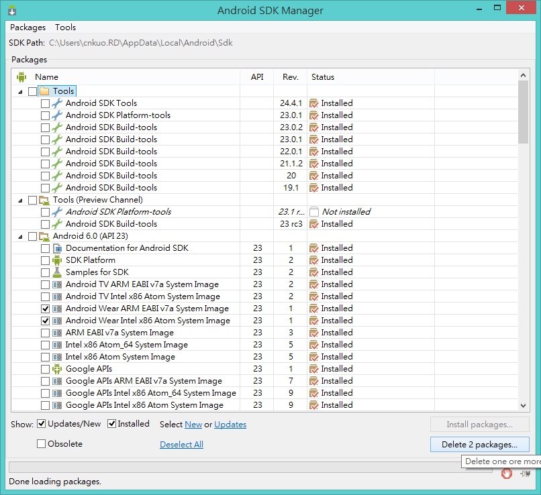
Task: Click ARM EABI v7a System Image icon
Action: [57, 333]
